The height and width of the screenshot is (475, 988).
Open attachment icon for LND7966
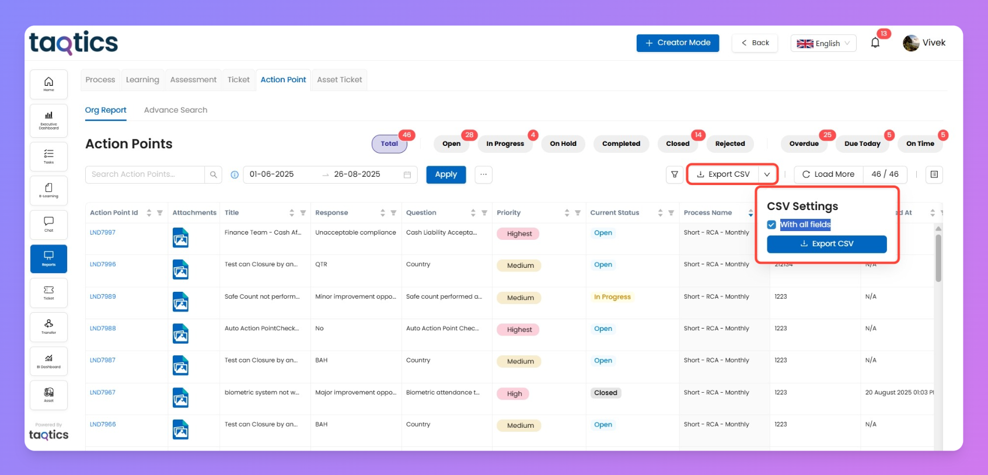181,430
